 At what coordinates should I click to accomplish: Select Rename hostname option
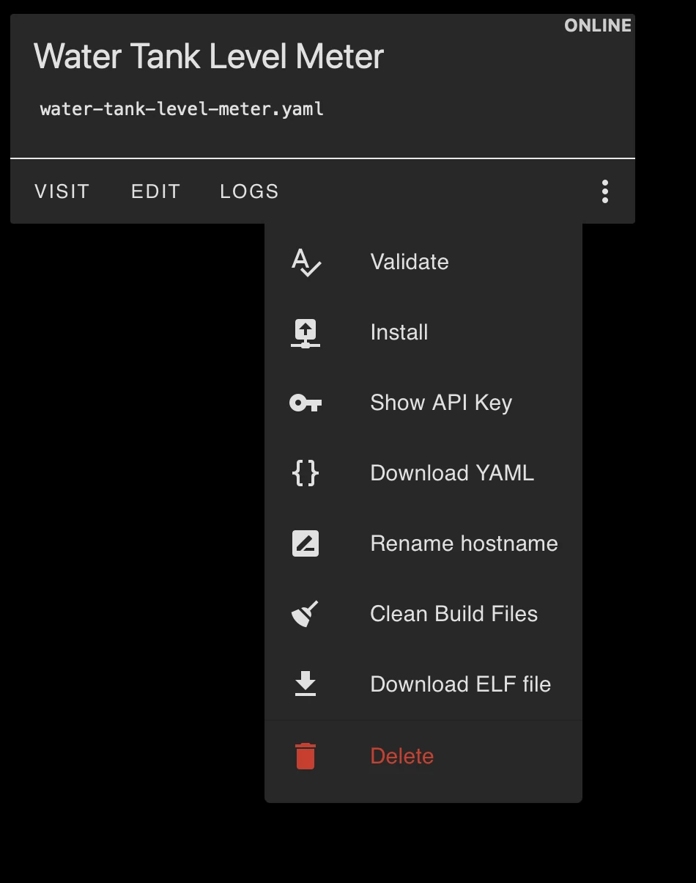click(464, 543)
